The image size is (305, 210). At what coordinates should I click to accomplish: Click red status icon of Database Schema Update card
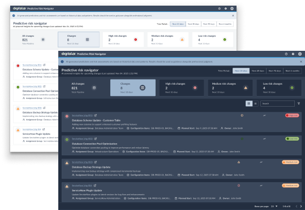67,116
